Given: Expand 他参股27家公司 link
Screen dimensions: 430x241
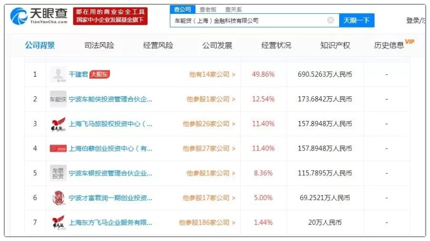Looking at the screenshot, I should [209, 149].
